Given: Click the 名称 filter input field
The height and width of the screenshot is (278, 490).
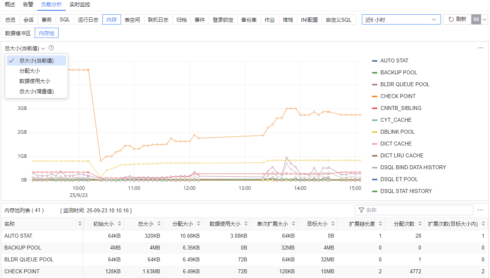Looking at the screenshot, I should (414, 210).
